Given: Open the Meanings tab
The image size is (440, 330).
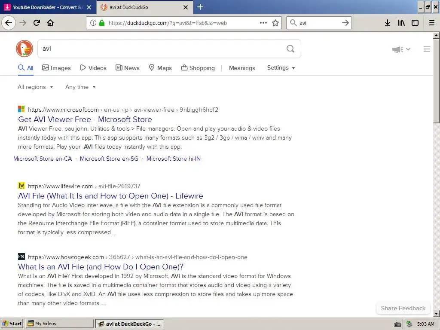Looking at the screenshot, I should click(x=242, y=68).
